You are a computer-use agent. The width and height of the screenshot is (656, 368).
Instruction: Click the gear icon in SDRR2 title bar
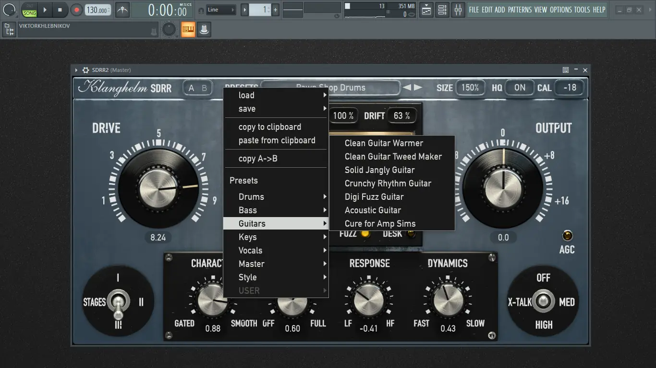click(x=86, y=70)
